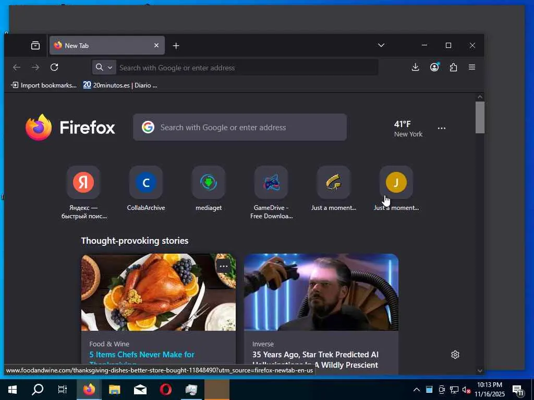This screenshot has width=534, height=400.
Task: Show hidden system tray icons
Action: tap(417, 390)
